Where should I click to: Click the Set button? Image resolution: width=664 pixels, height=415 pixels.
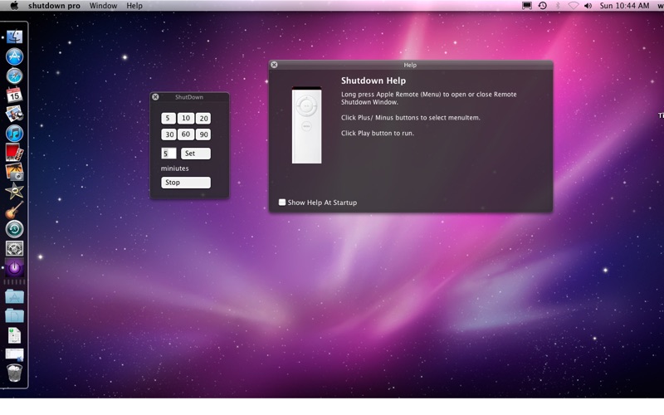(x=195, y=154)
